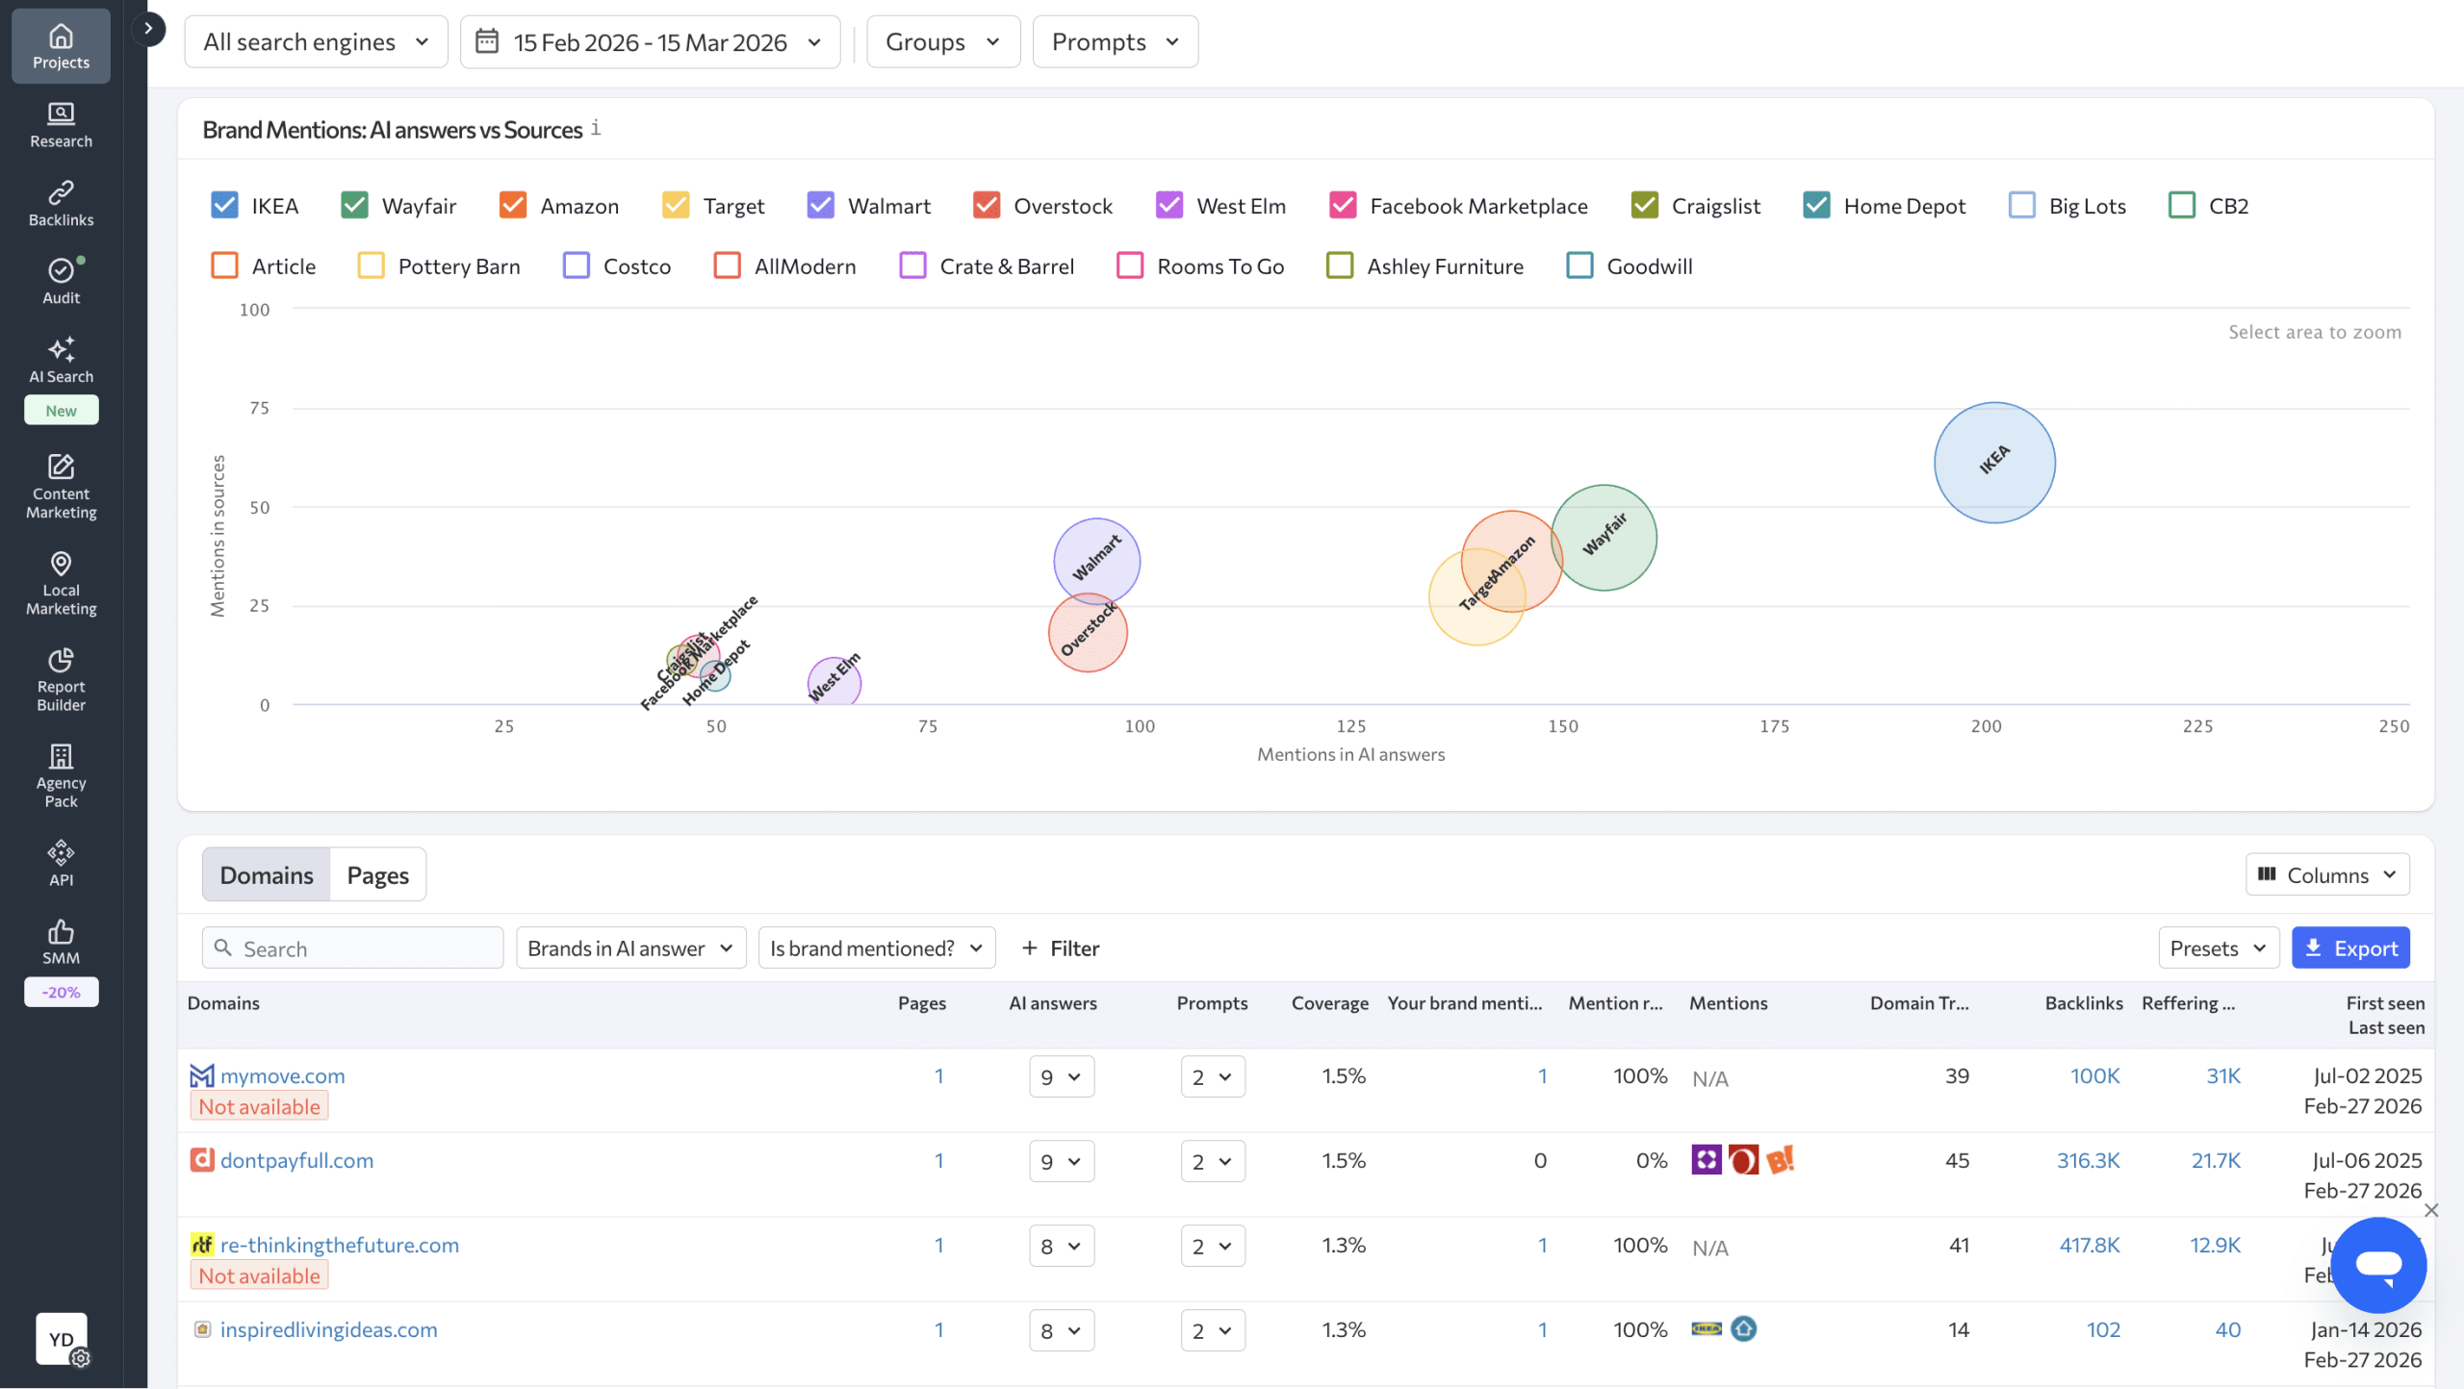
Task: Open the live chat bubble
Action: click(x=2378, y=1264)
